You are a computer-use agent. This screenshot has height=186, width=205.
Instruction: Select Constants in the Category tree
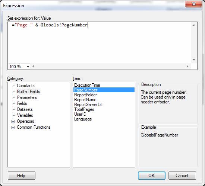(x=26, y=86)
